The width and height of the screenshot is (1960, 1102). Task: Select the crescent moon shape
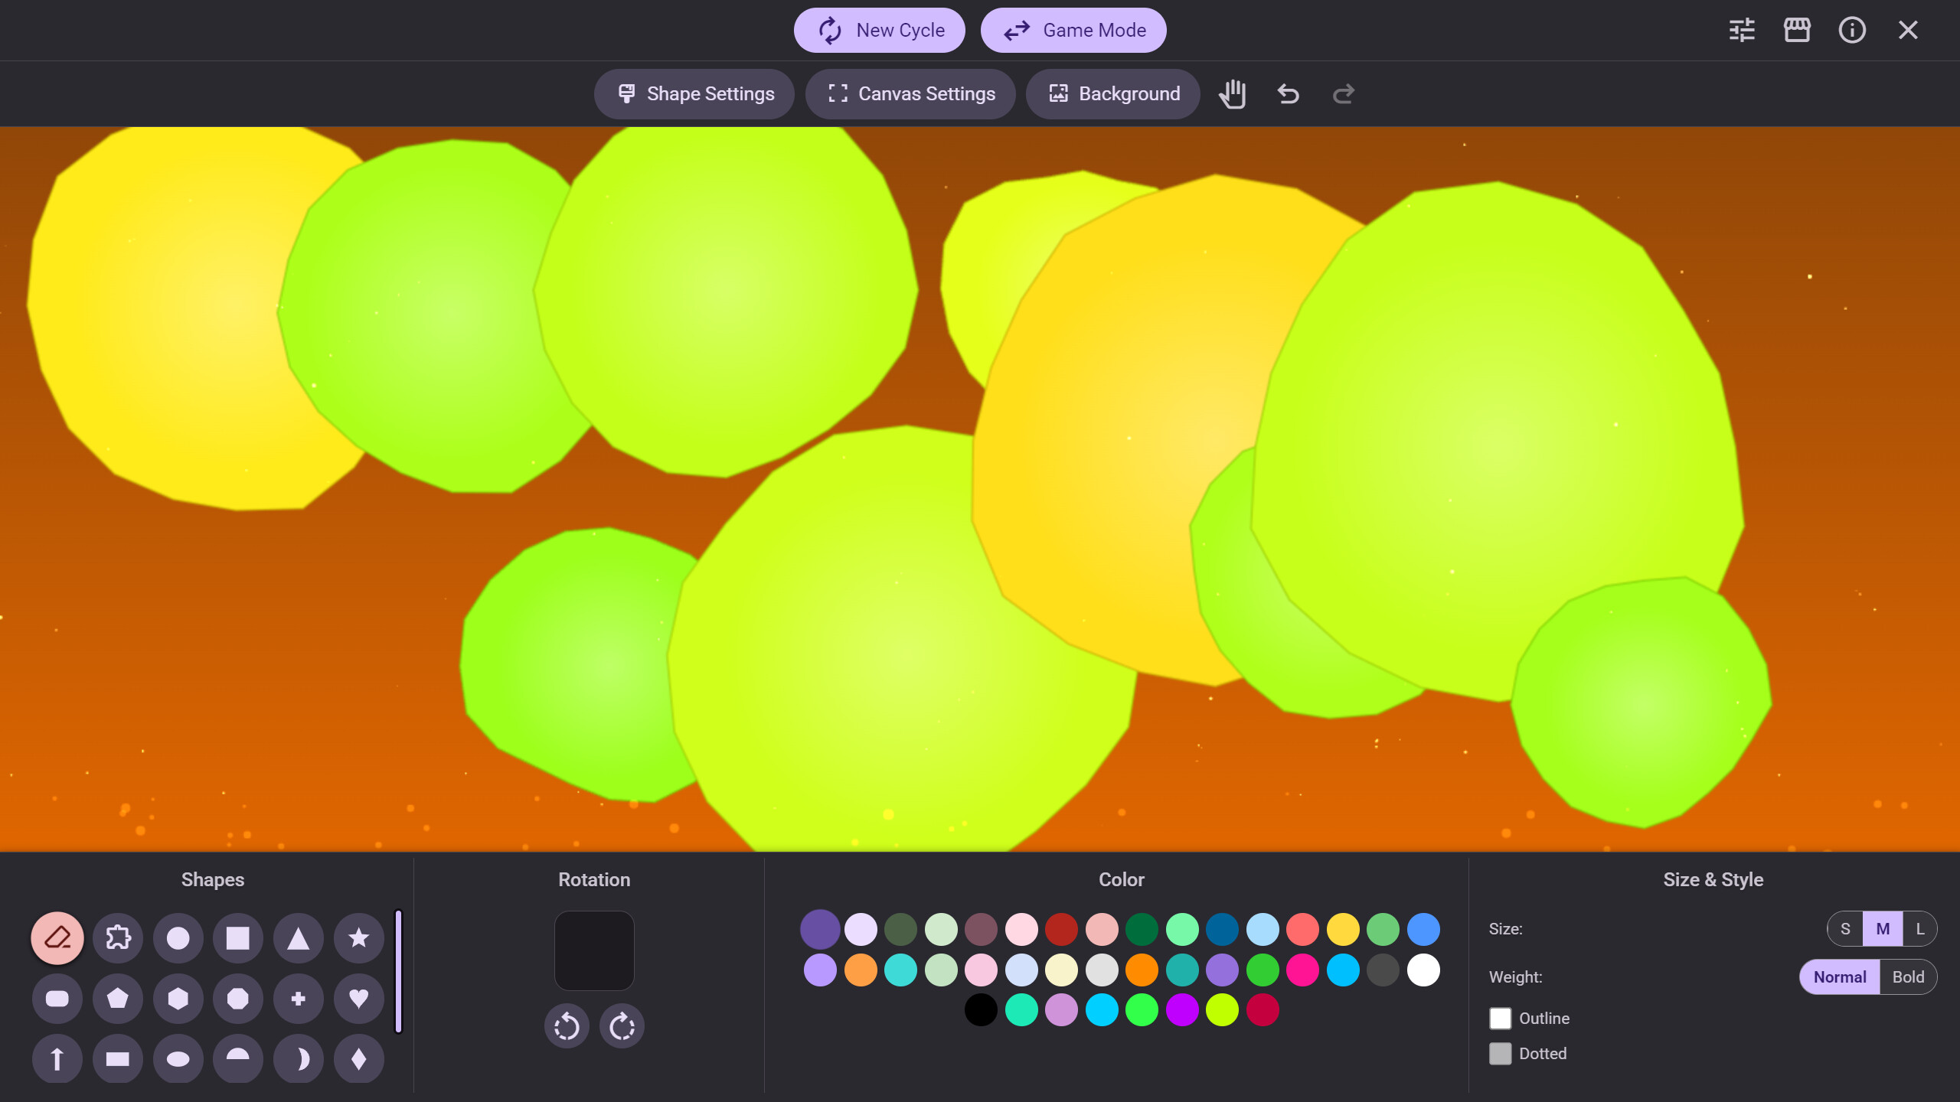tap(298, 1058)
